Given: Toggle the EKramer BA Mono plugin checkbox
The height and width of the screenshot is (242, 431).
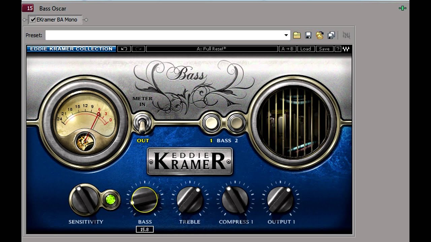Looking at the screenshot, I should pyautogui.click(x=33, y=20).
